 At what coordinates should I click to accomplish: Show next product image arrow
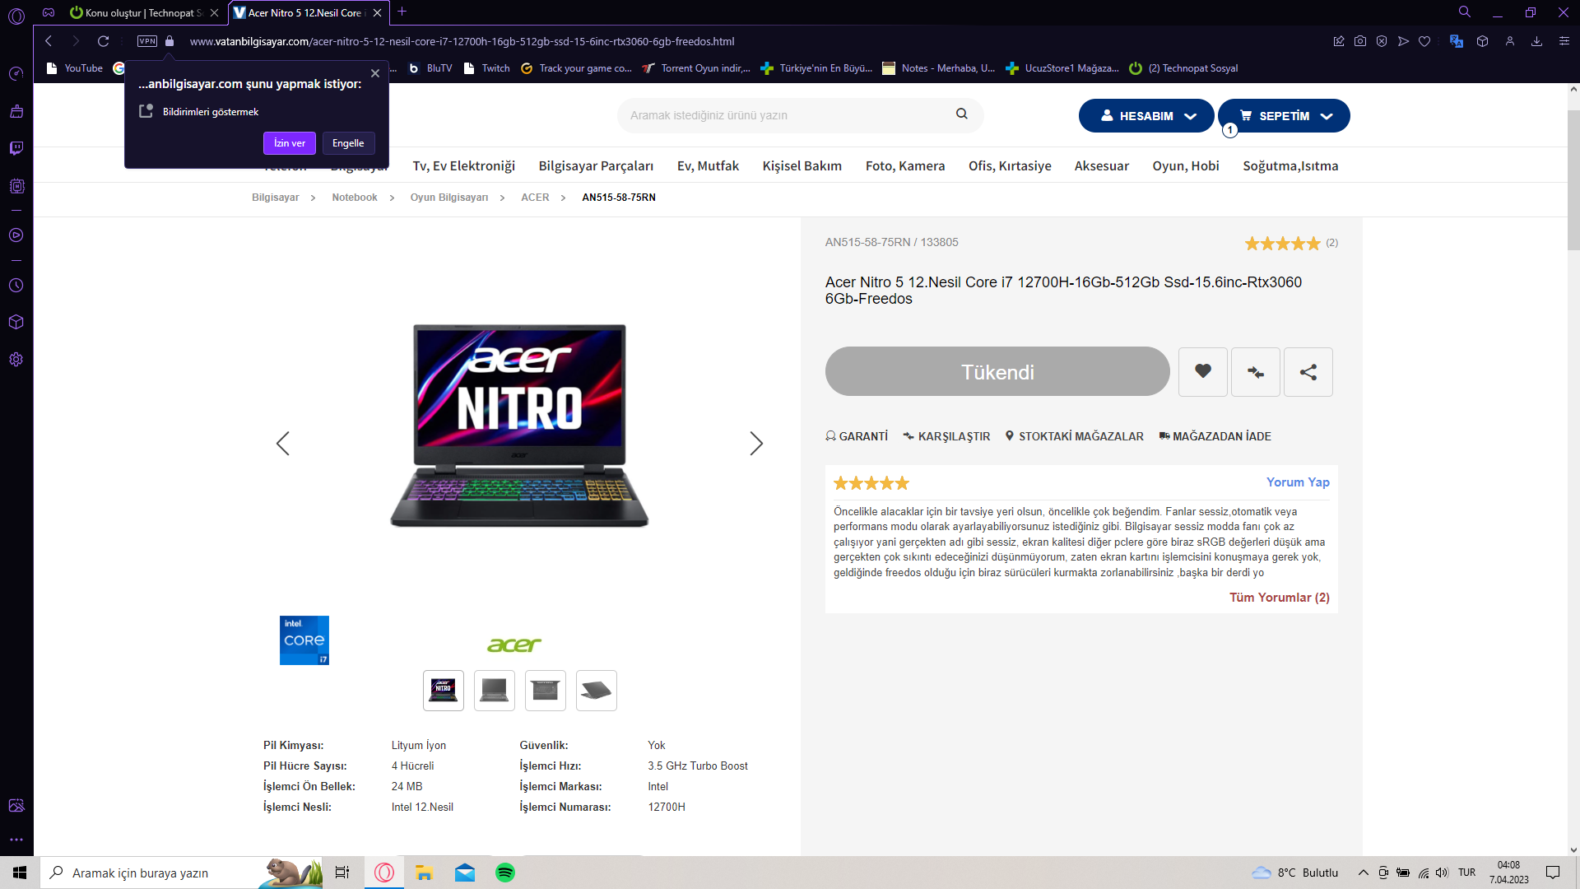(x=756, y=444)
